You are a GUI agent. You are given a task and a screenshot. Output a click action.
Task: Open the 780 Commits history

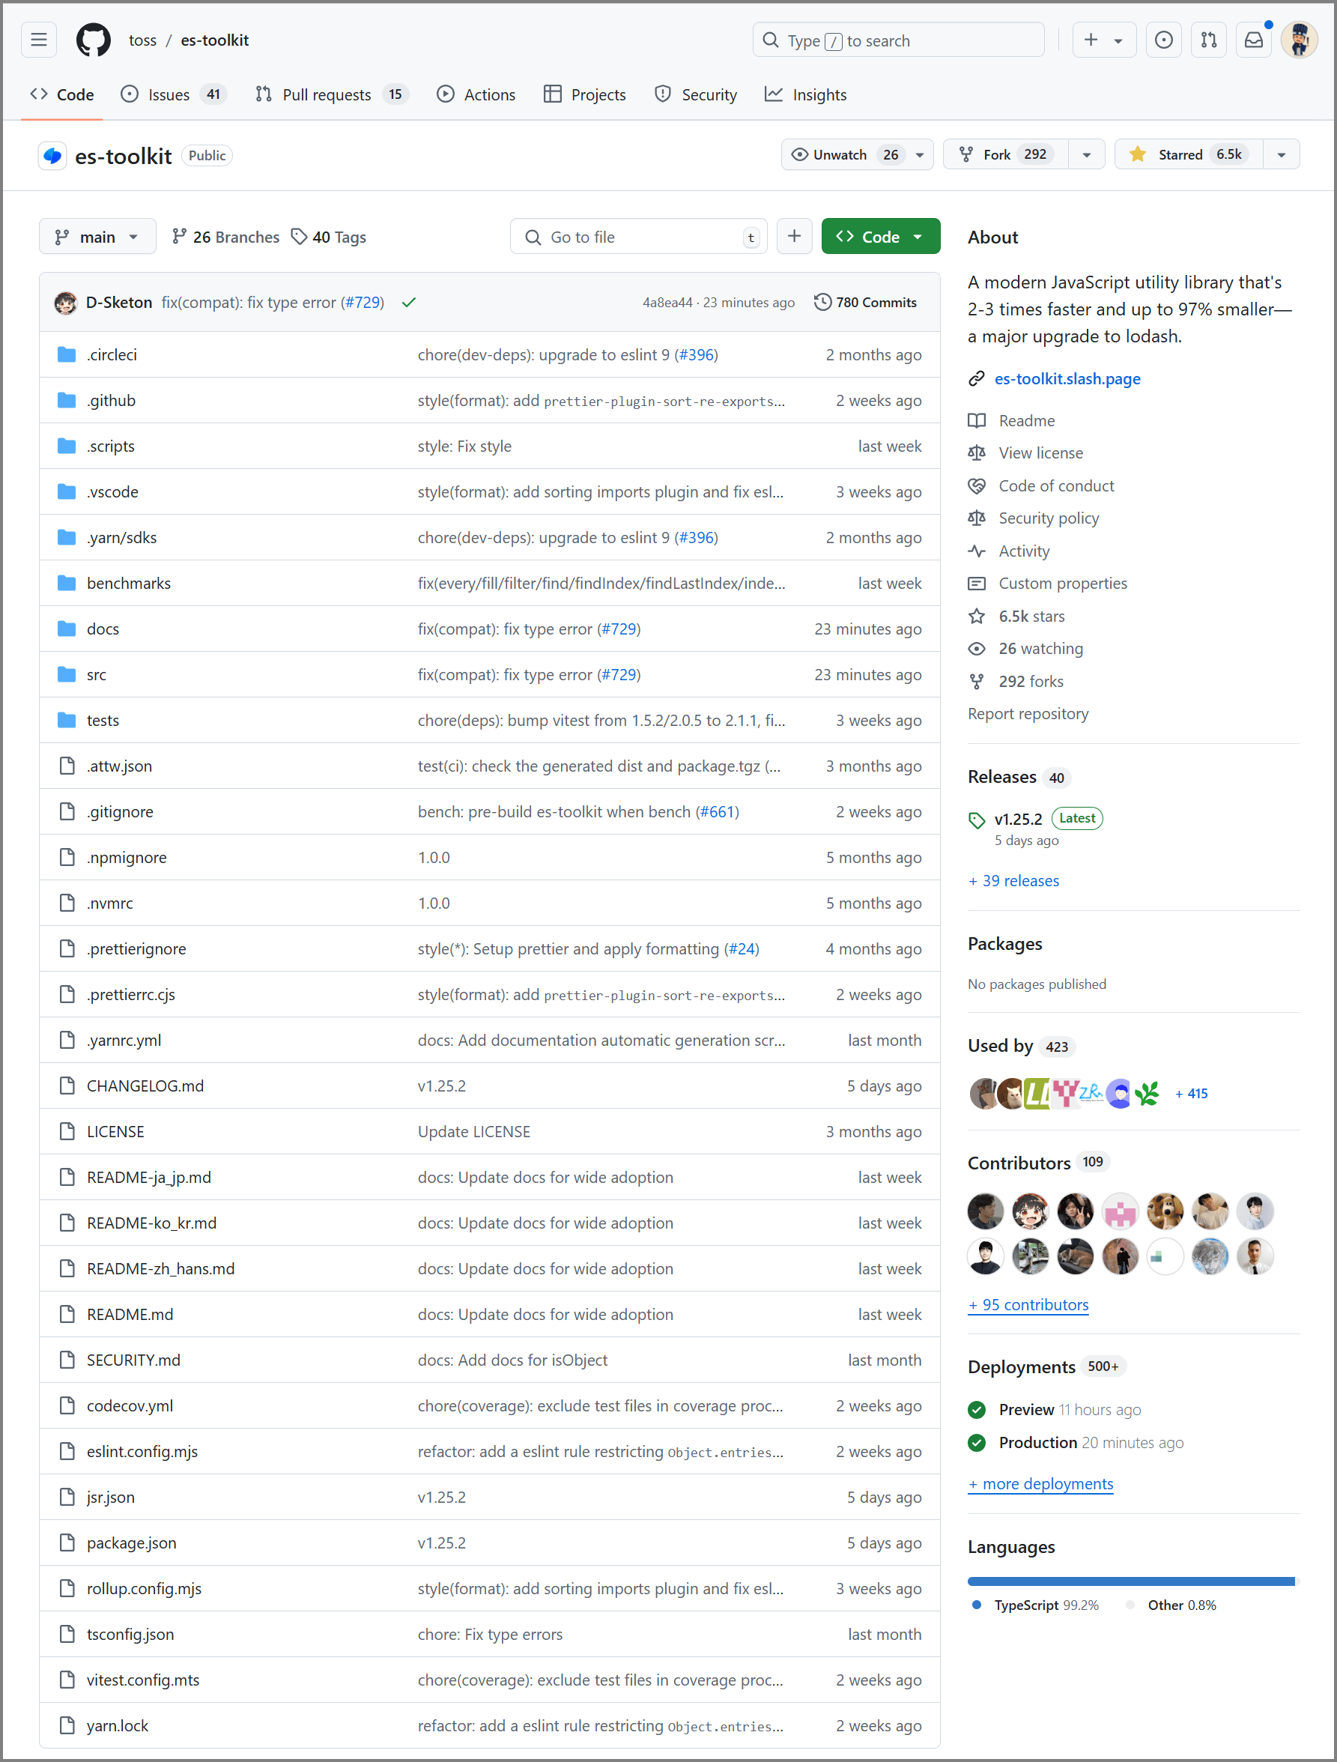pyautogui.click(x=865, y=302)
